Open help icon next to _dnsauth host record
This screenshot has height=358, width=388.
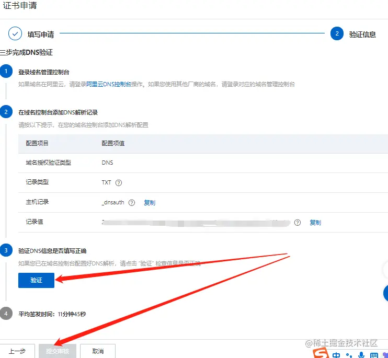pos(132,203)
